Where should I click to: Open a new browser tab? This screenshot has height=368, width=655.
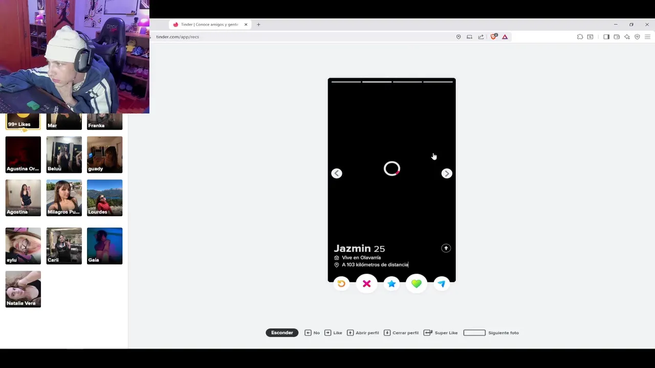tap(258, 25)
